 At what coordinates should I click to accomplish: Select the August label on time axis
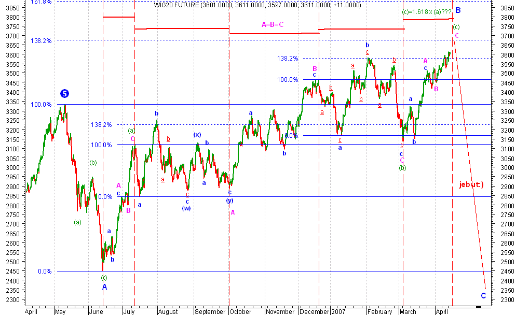pyautogui.click(x=168, y=311)
